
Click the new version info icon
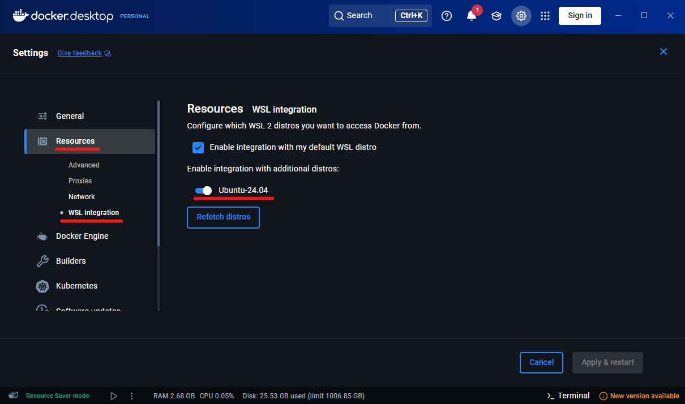tap(603, 396)
